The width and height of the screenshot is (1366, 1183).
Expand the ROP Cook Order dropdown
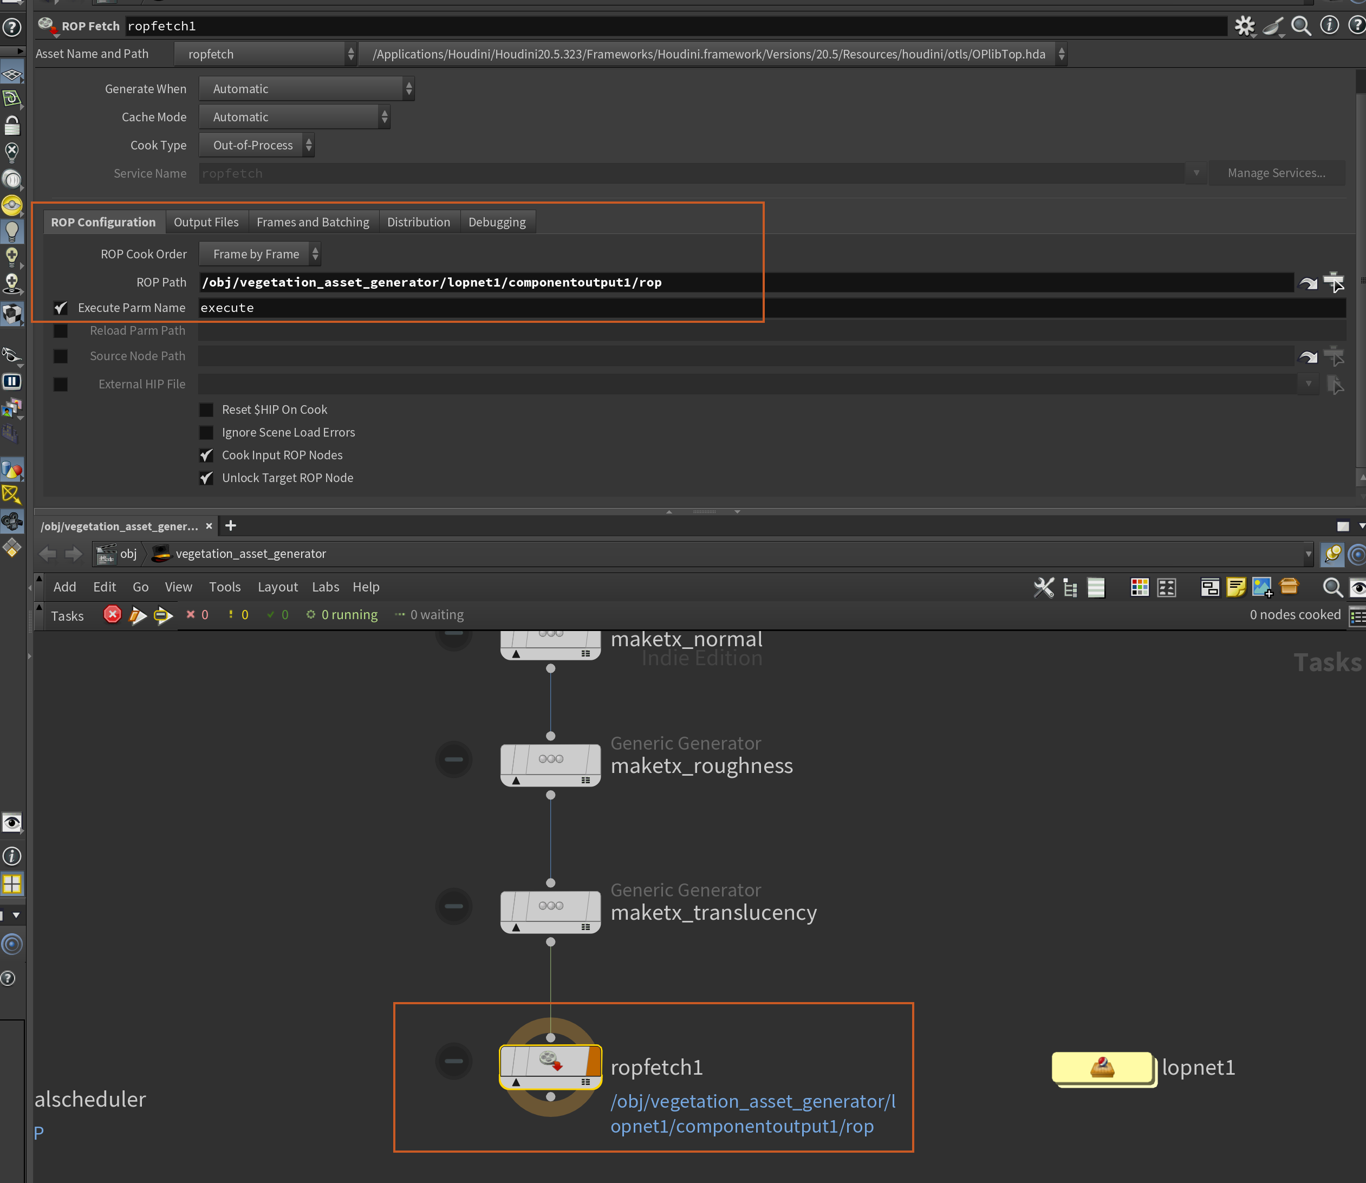click(x=259, y=254)
